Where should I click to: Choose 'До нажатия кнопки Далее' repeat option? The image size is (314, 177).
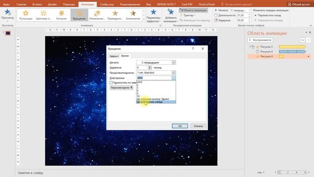[x=156, y=99]
